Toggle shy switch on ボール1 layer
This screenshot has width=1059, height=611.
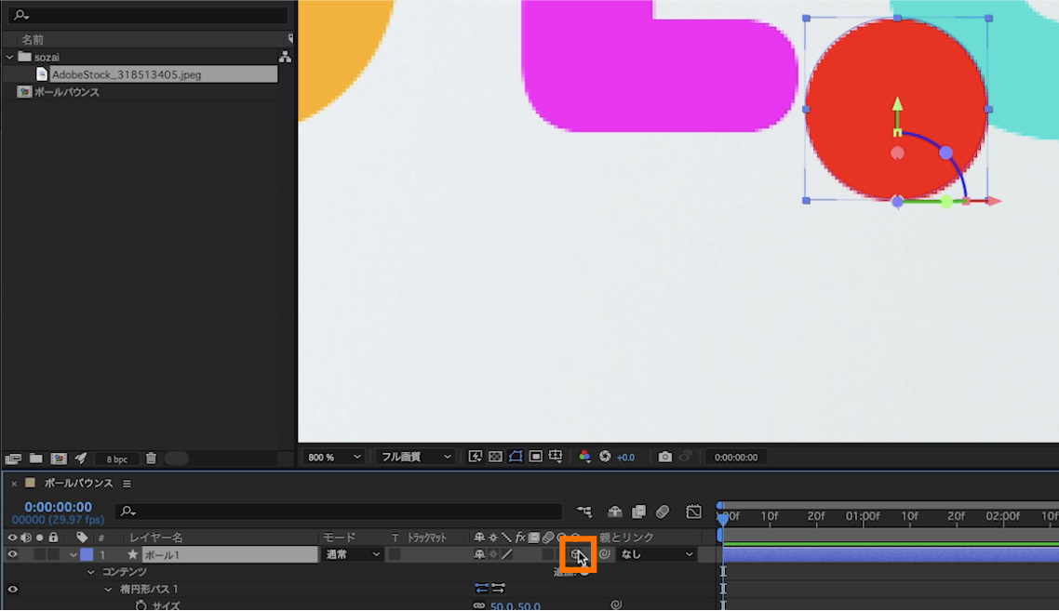click(x=479, y=554)
